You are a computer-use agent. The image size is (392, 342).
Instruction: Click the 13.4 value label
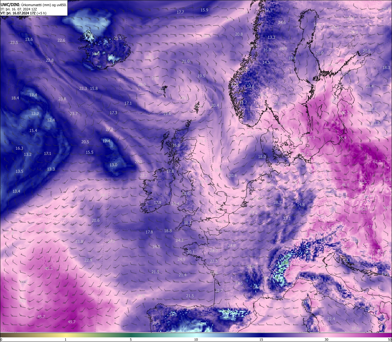tap(16, 191)
